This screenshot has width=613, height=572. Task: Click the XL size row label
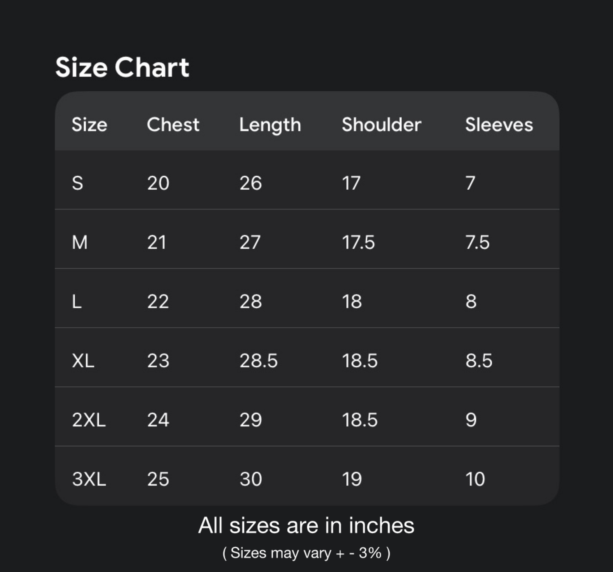[x=83, y=361]
